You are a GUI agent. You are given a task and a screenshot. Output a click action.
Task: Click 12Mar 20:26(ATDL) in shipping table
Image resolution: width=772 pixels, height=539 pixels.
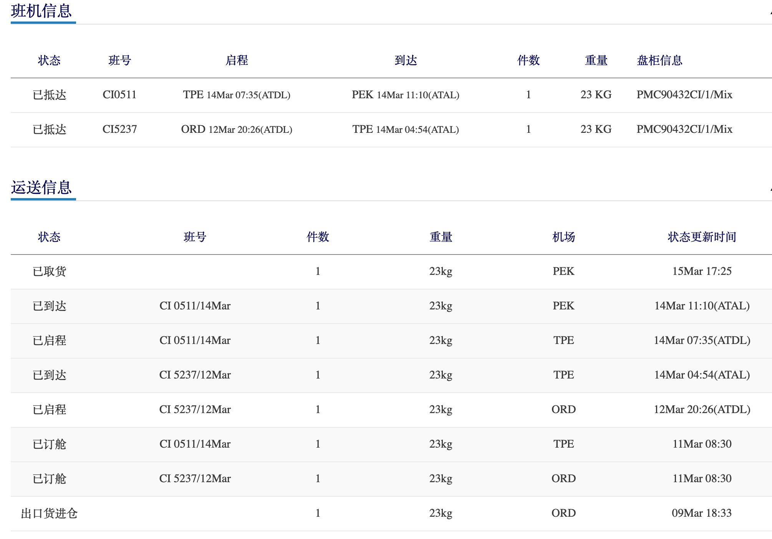702,410
